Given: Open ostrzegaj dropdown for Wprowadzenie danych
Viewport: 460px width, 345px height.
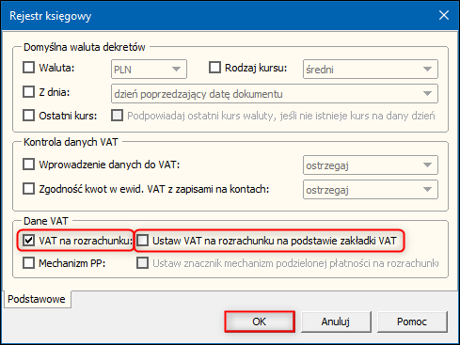Looking at the screenshot, I should [371, 165].
